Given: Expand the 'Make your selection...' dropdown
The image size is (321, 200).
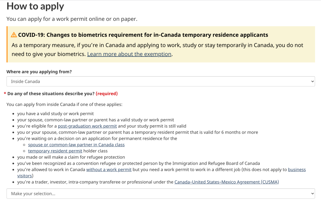Looking at the screenshot, I should pos(160,194).
